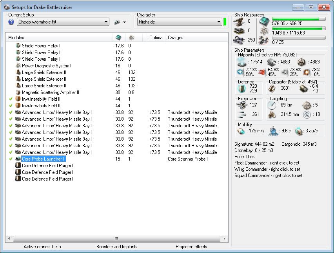Click the missile DPS icon showing 1361
The width and height of the screenshot is (334, 253).
pyautogui.click(x=241, y=114)
